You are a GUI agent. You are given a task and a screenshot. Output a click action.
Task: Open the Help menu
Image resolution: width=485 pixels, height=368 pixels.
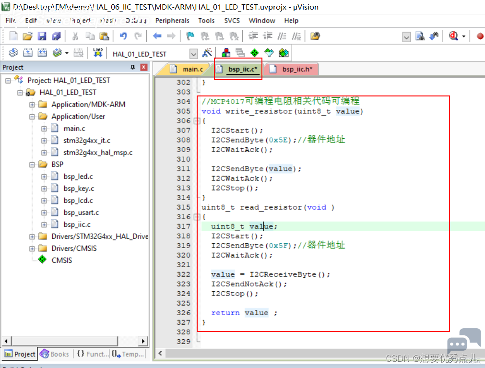[291, 21]
